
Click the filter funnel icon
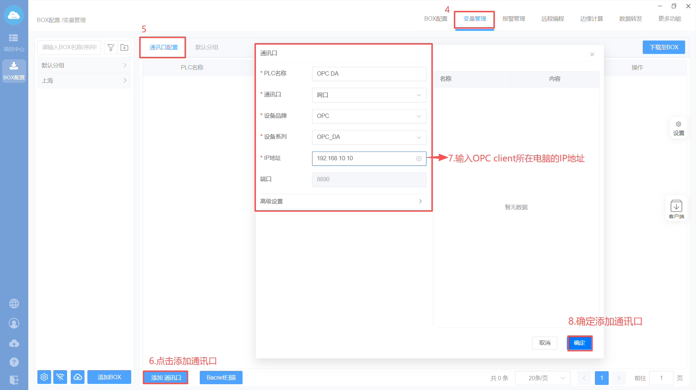click(111, 47)
